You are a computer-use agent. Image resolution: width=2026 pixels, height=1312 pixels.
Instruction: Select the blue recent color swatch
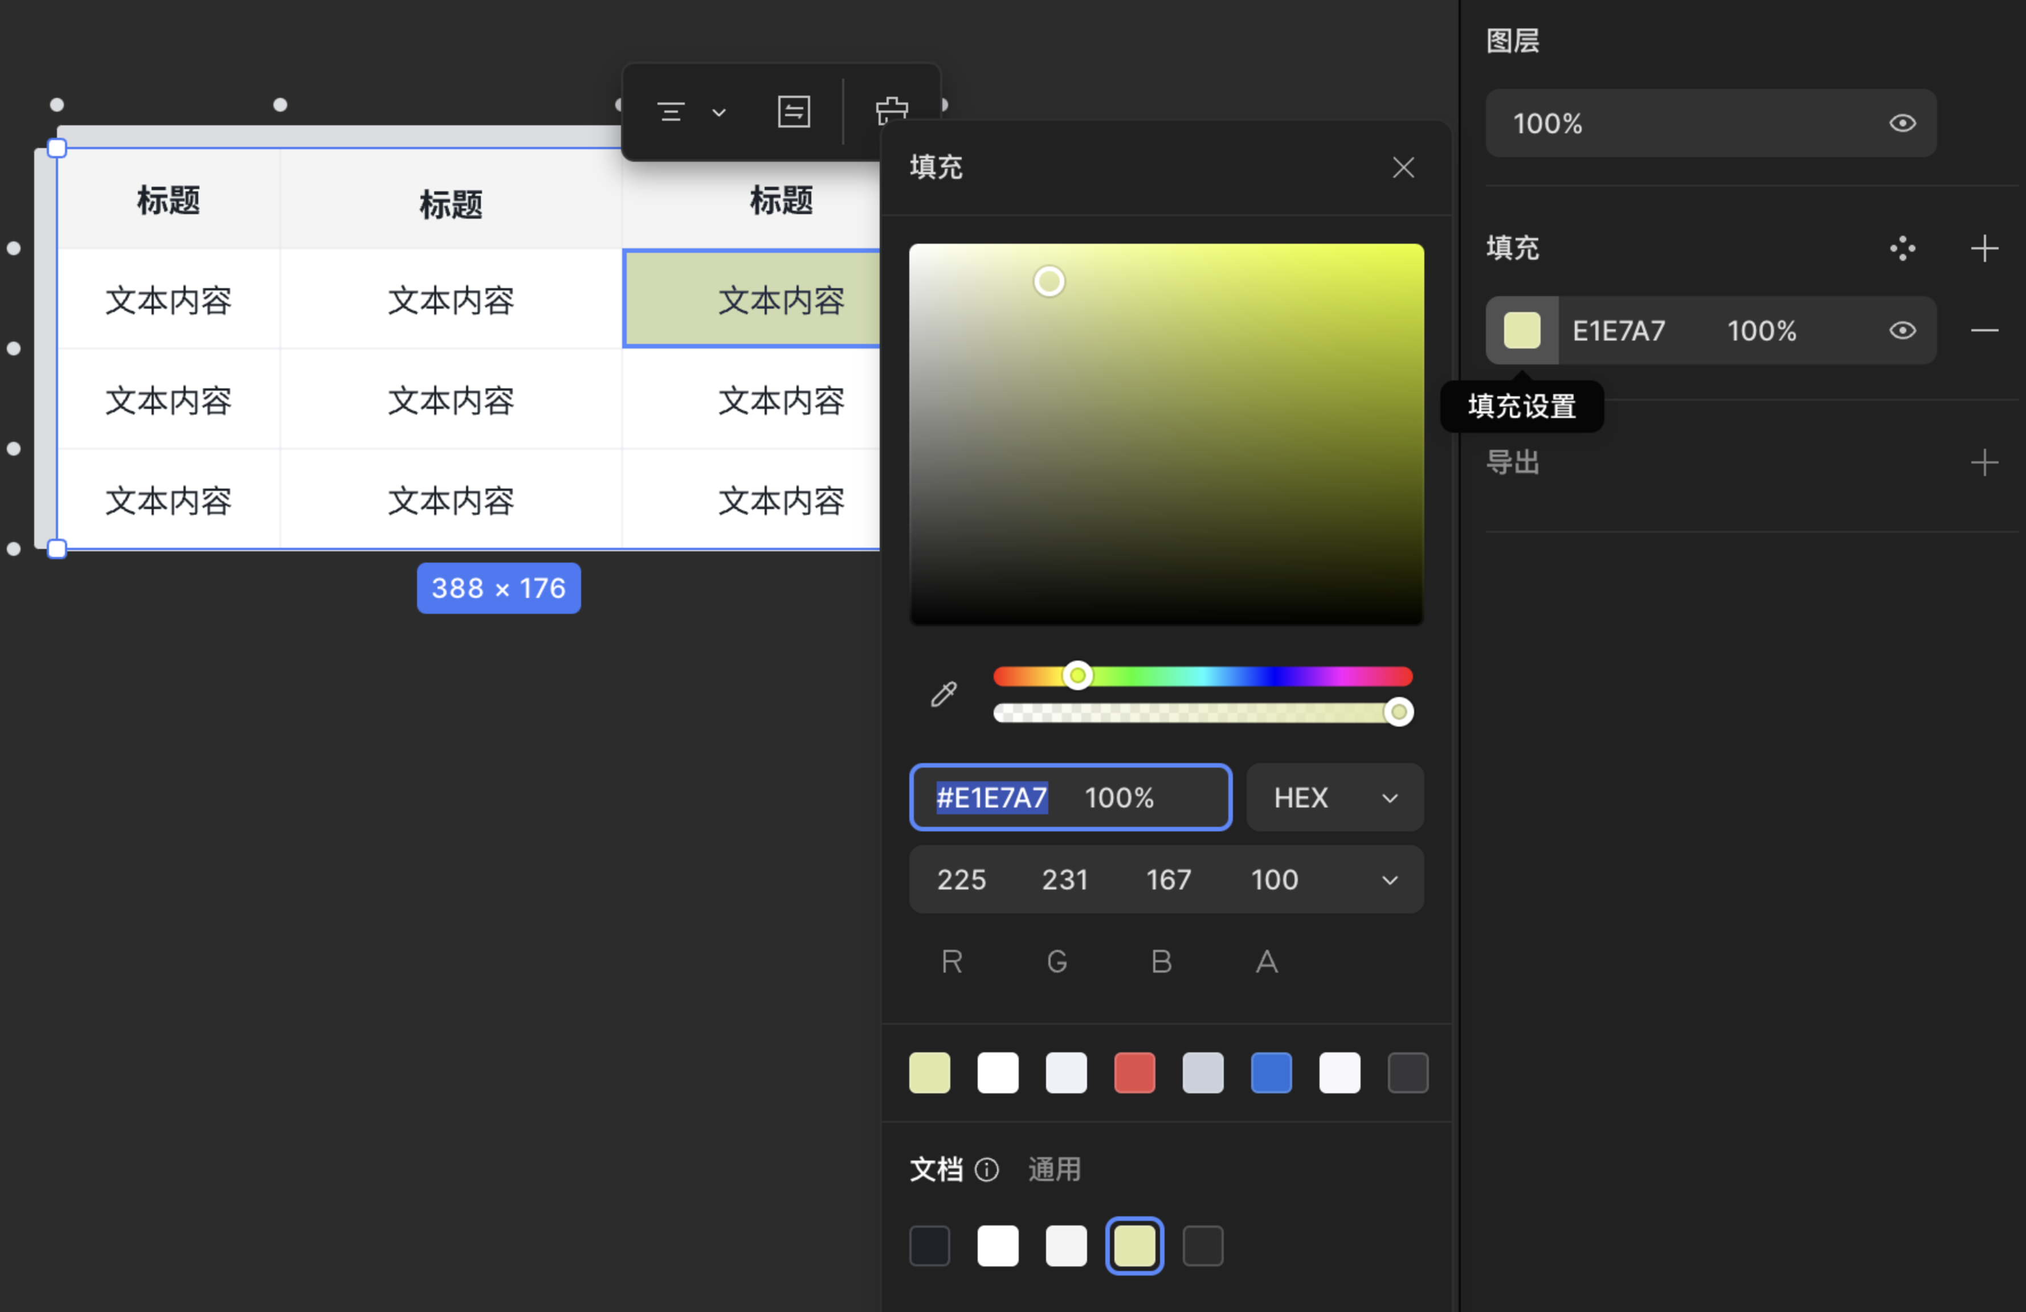(x=1271, y=1072)
